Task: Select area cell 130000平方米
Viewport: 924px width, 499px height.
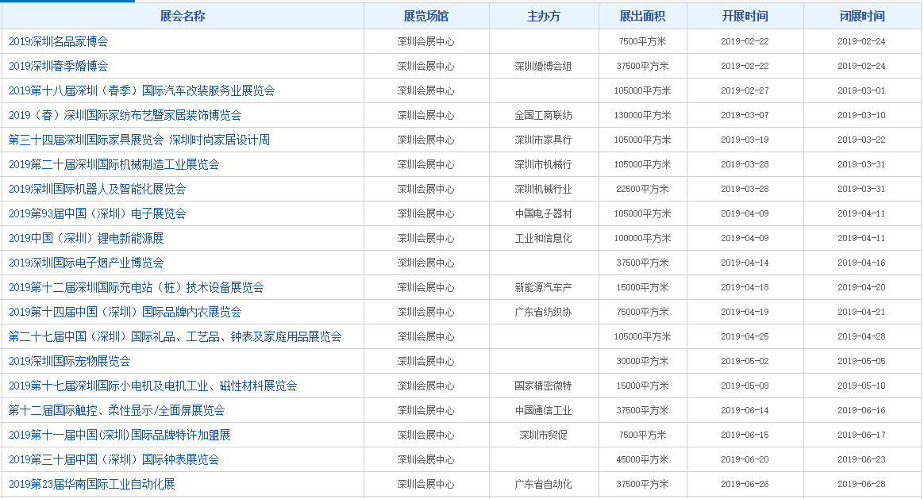Action: coord(642,116)
